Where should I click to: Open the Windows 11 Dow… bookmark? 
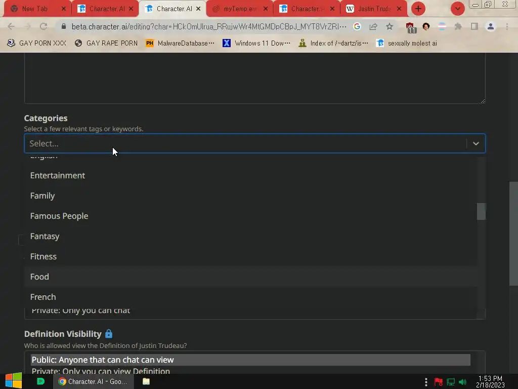pos(256,44)
